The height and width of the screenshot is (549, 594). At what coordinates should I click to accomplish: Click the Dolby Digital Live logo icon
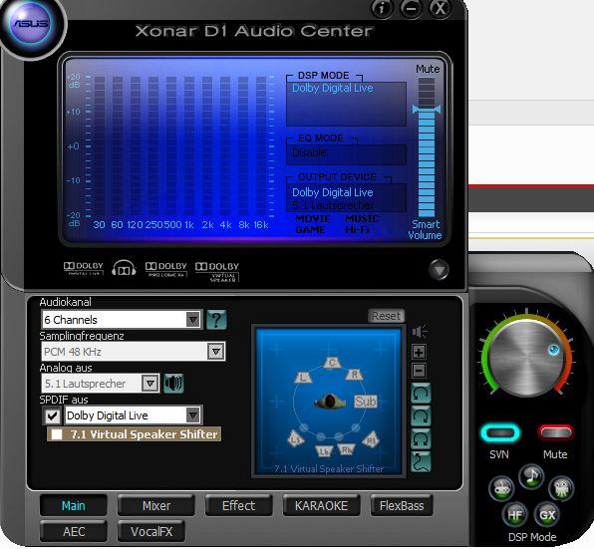pos(84,268)
